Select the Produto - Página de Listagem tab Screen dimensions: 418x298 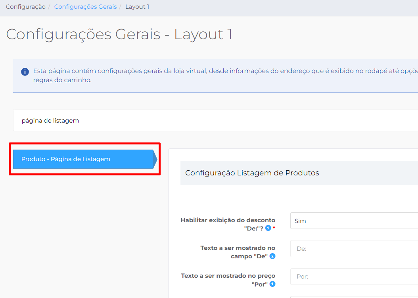click(x=85, y=159)
